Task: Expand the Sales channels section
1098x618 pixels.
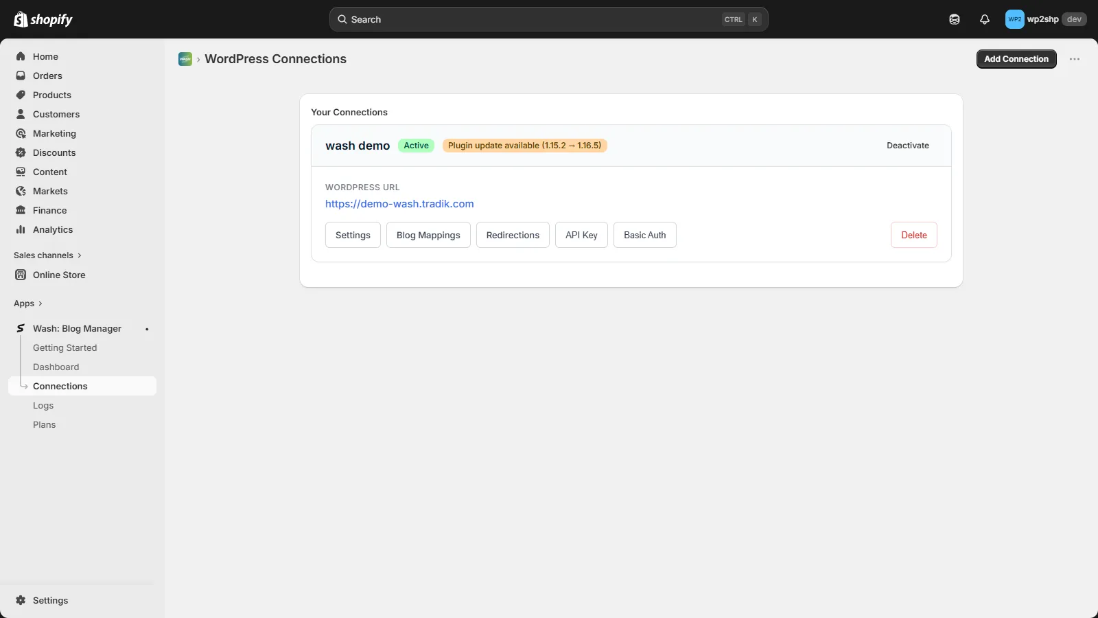Action: click(x=47, y=255)
